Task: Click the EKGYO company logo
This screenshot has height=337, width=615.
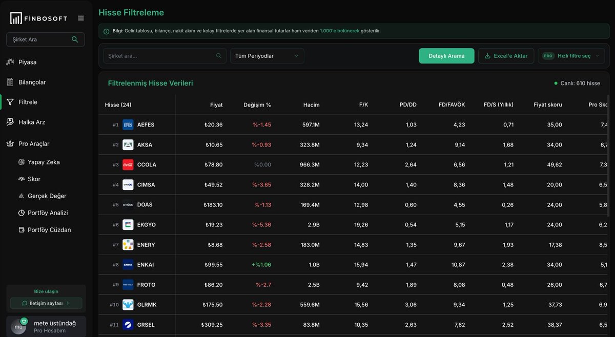Action: pyautogui.click(x=128, y=225)
